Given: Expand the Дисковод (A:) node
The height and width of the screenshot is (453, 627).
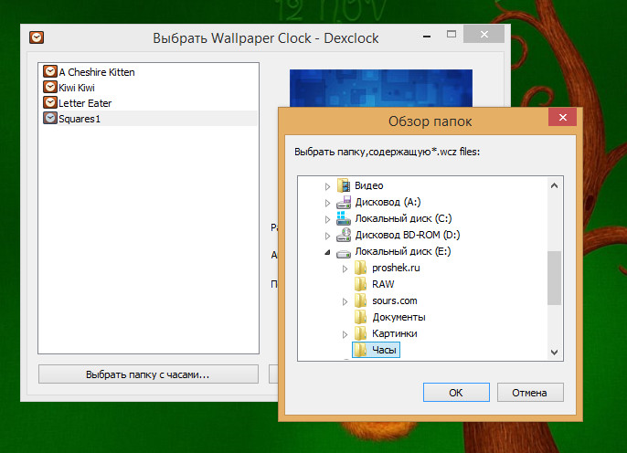Looking at the screenshot, I should (x=327, y=203).
